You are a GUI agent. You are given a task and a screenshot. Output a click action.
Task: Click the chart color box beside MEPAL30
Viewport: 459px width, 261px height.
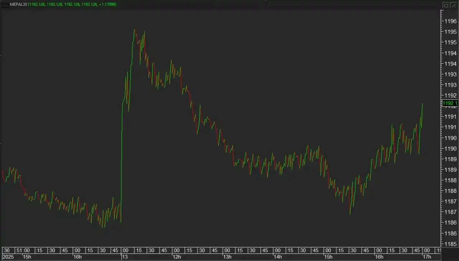5,5
